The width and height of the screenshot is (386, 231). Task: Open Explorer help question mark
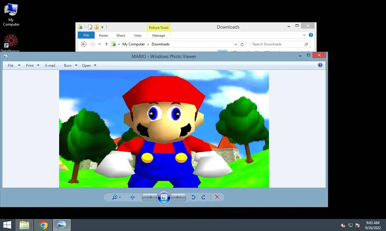click(x=311, y=35)
